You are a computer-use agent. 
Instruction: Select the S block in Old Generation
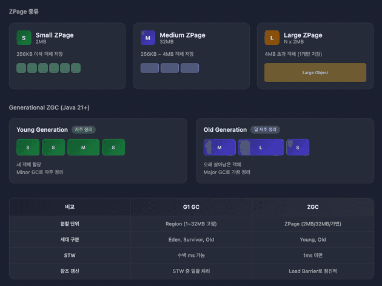[x=298, y=148]
